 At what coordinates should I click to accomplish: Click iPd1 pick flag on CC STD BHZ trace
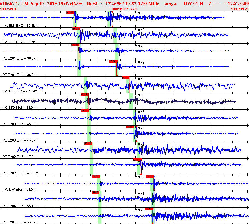click(x=84, y=94)
